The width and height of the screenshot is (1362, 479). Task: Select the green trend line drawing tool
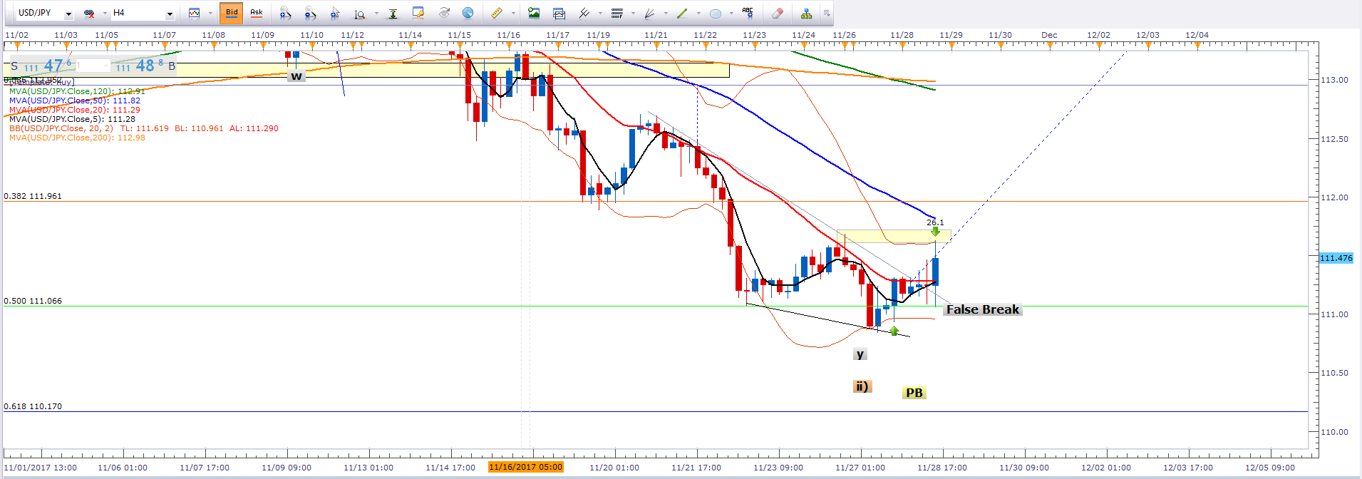(x=682, y=13)
